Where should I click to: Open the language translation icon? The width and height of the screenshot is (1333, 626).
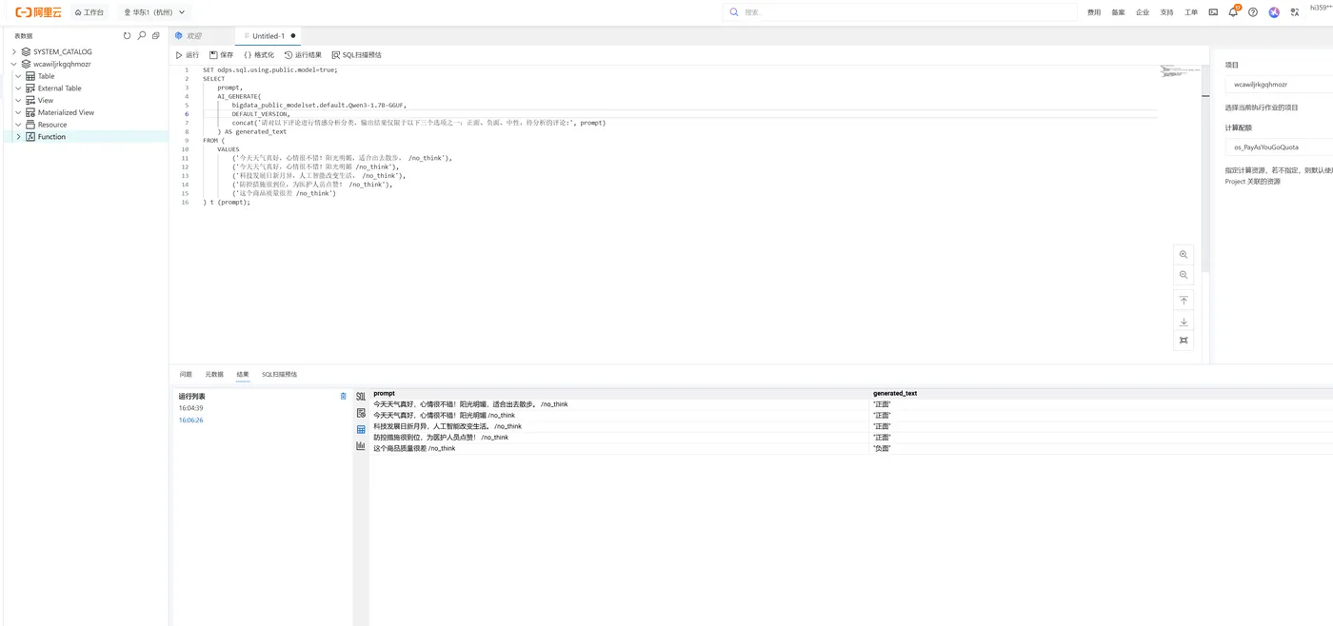tap(1295, 12)
